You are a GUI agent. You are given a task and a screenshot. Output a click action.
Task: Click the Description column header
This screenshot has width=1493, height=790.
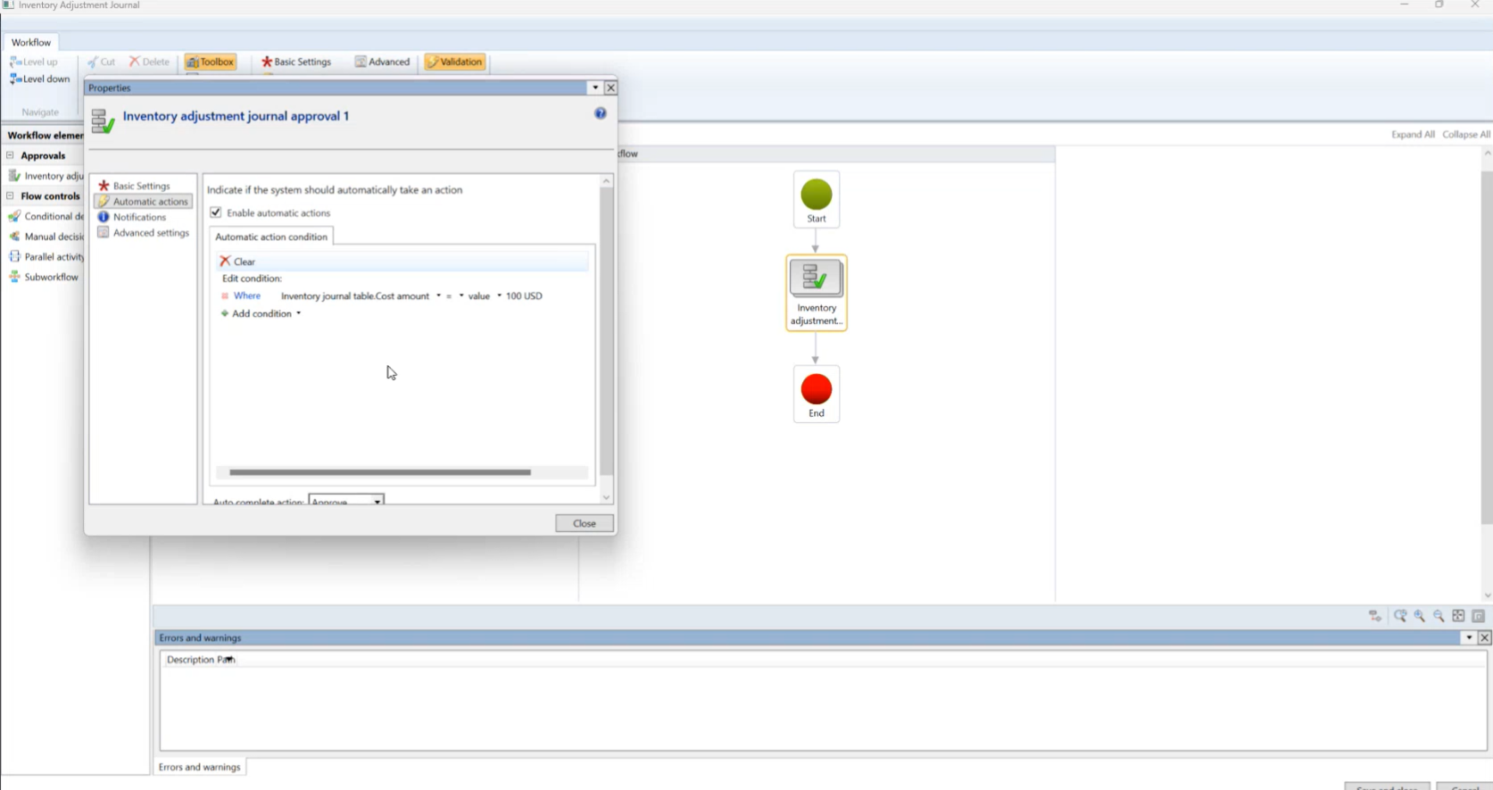[188, 660]
